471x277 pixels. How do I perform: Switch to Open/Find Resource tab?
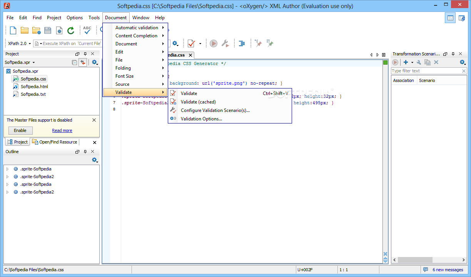[55, 142]
